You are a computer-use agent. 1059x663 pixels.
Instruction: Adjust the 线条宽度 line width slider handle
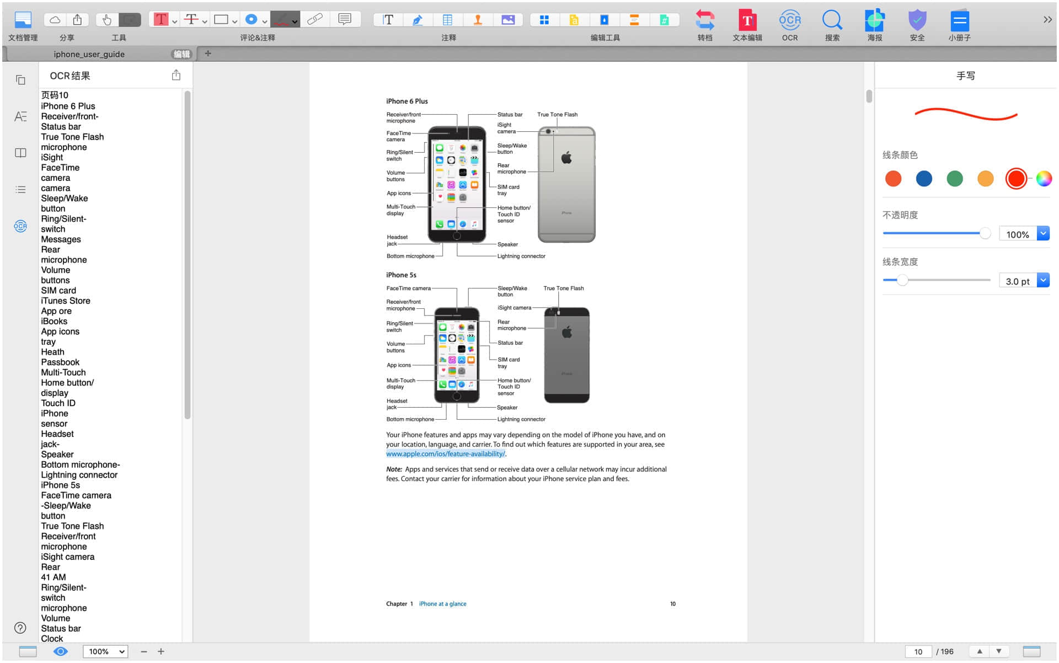pos(902,280)
